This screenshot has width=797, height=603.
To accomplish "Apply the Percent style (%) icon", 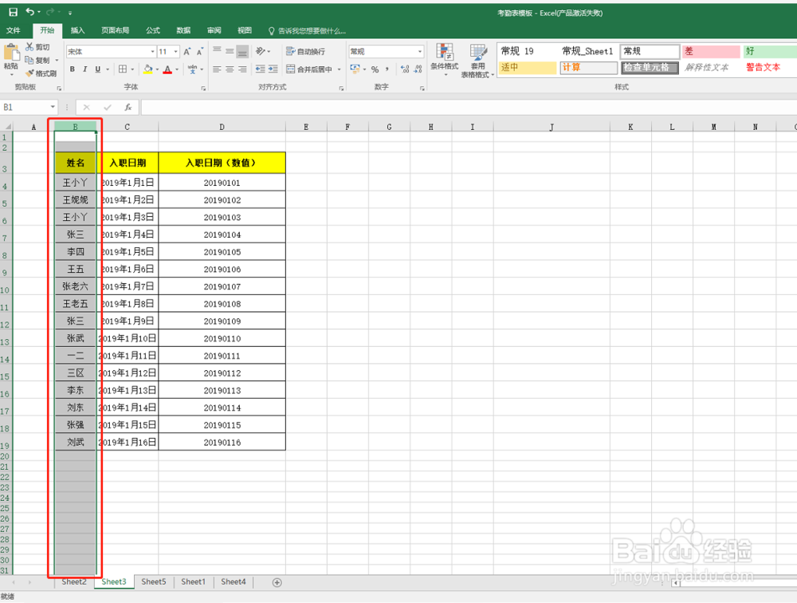I will tap(375, 69).
